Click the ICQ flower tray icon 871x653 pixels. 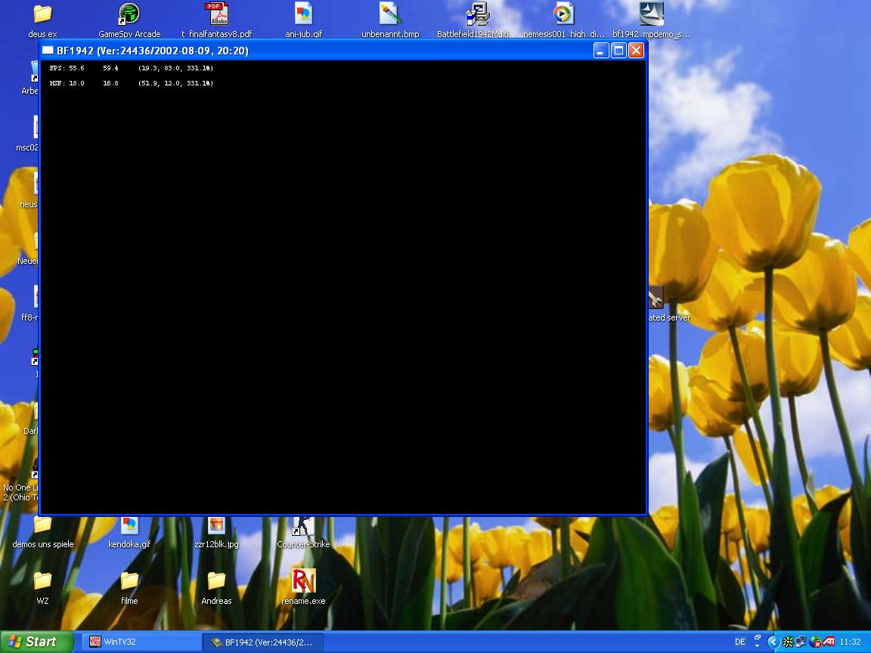click(788, 642)
